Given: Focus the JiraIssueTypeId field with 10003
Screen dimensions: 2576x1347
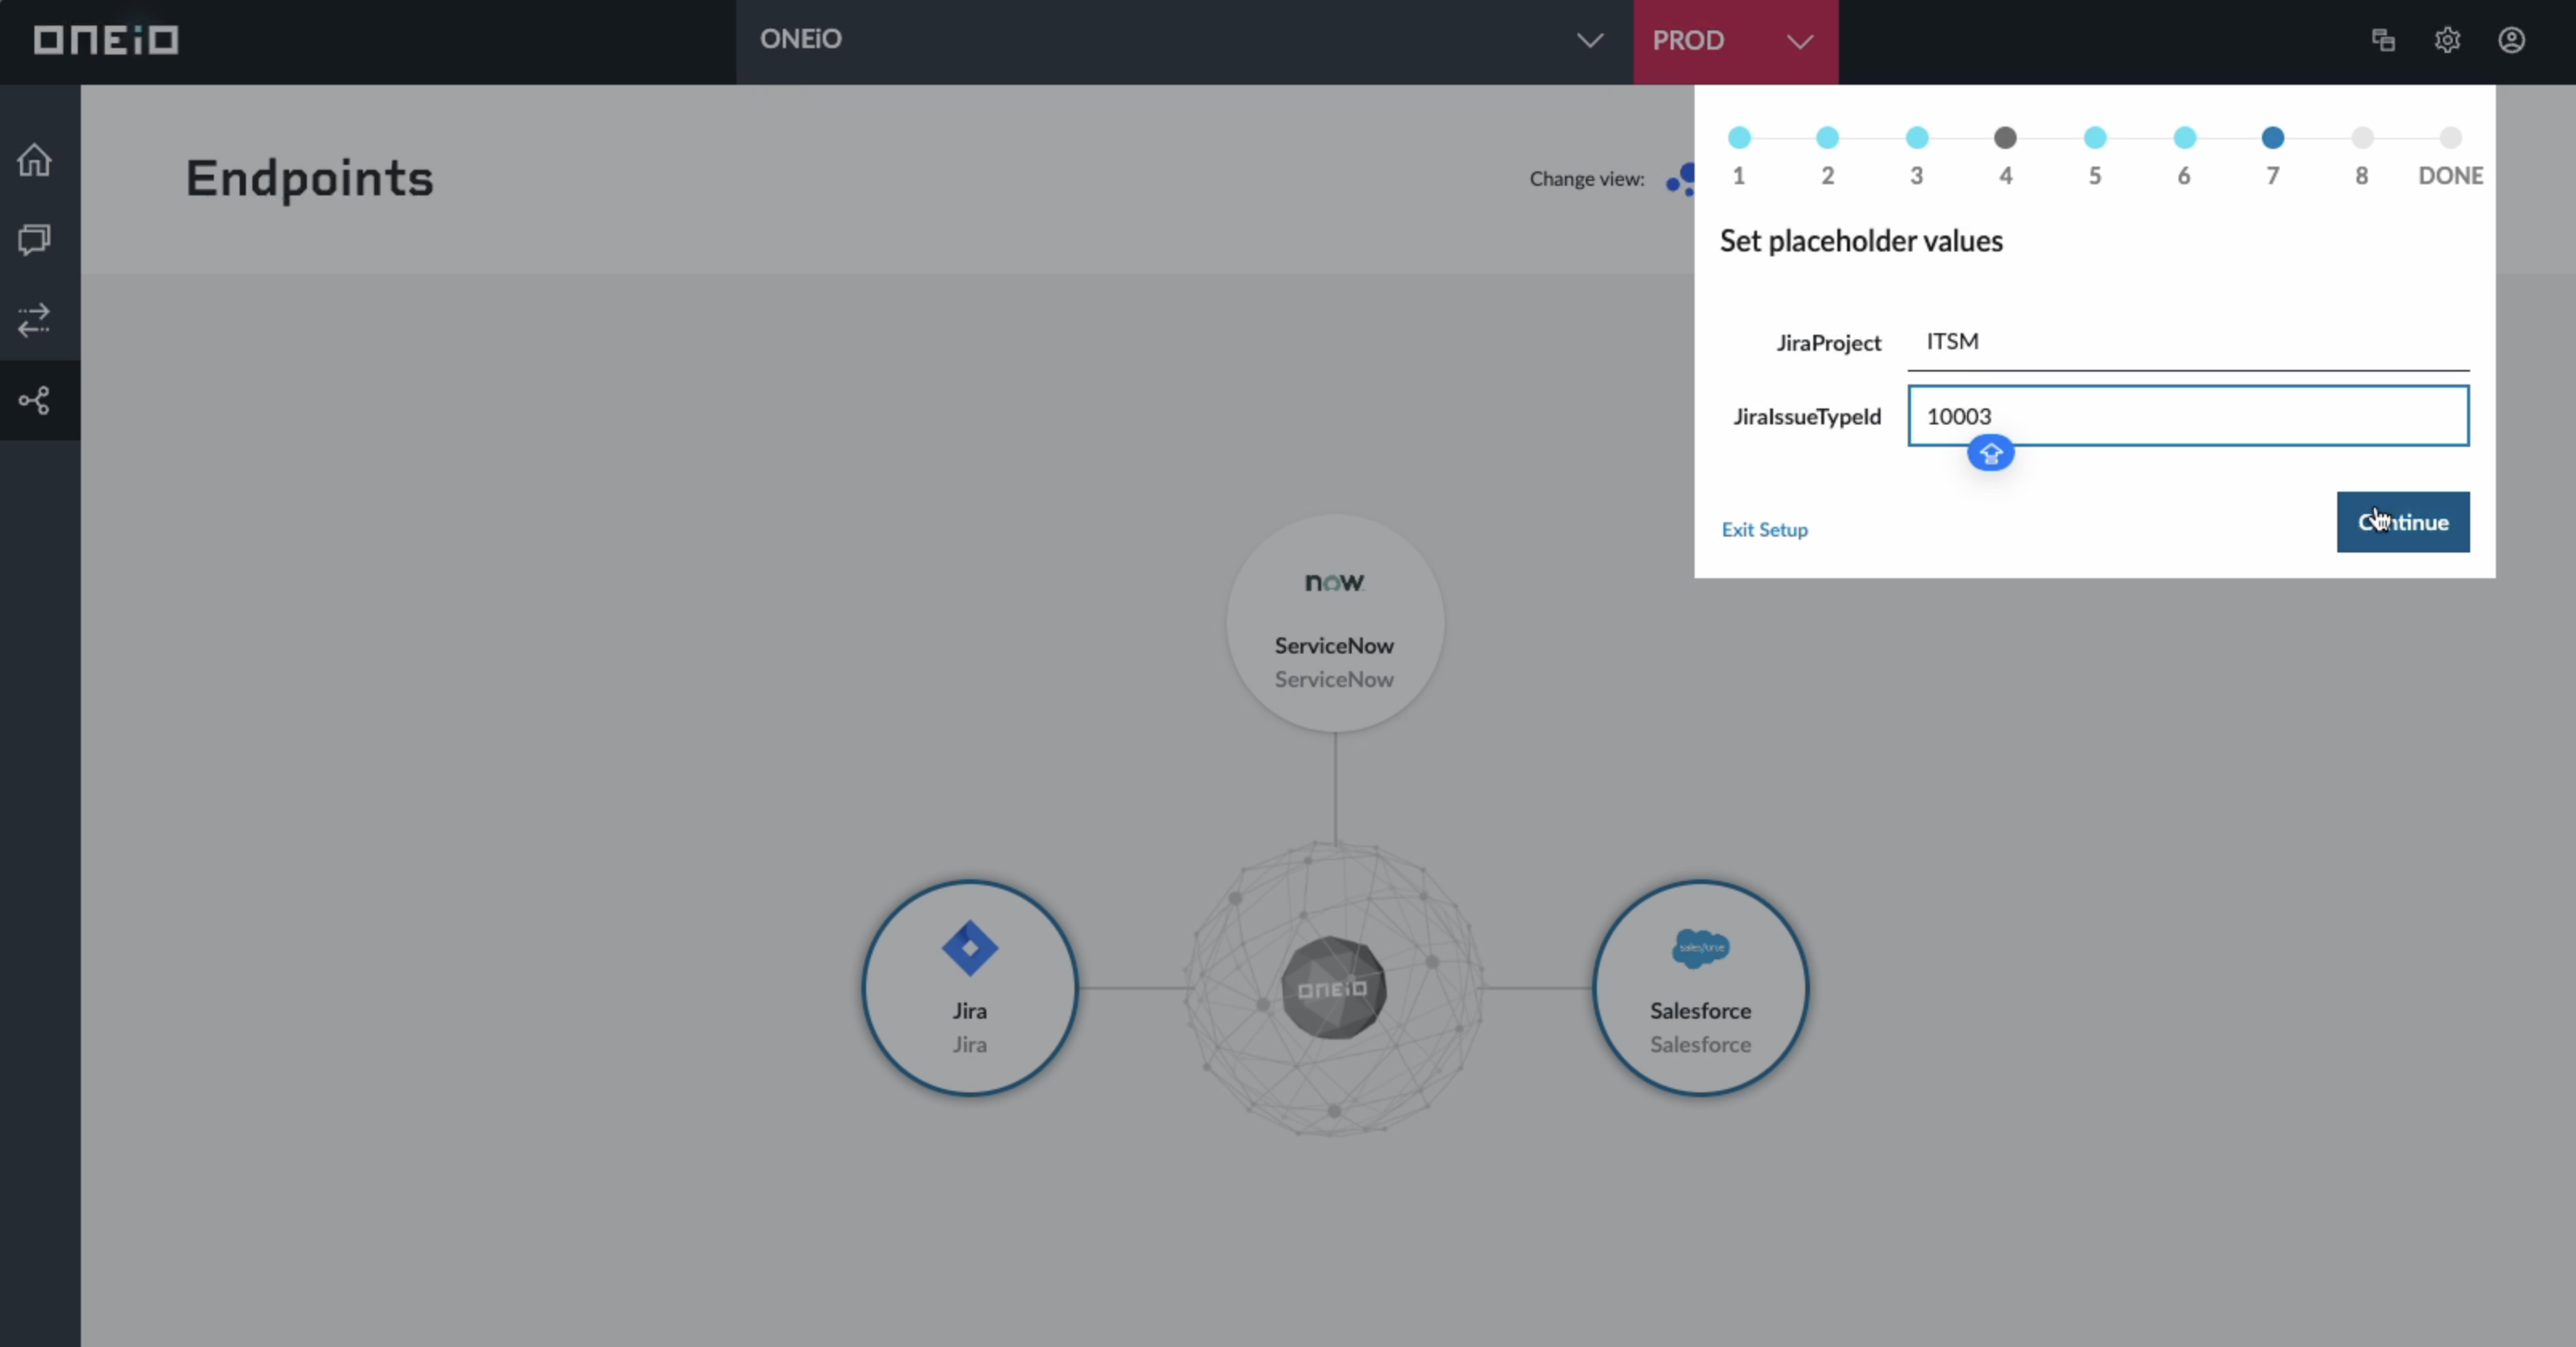Looking at the screenshot, I should click(x=2188, y=416).
